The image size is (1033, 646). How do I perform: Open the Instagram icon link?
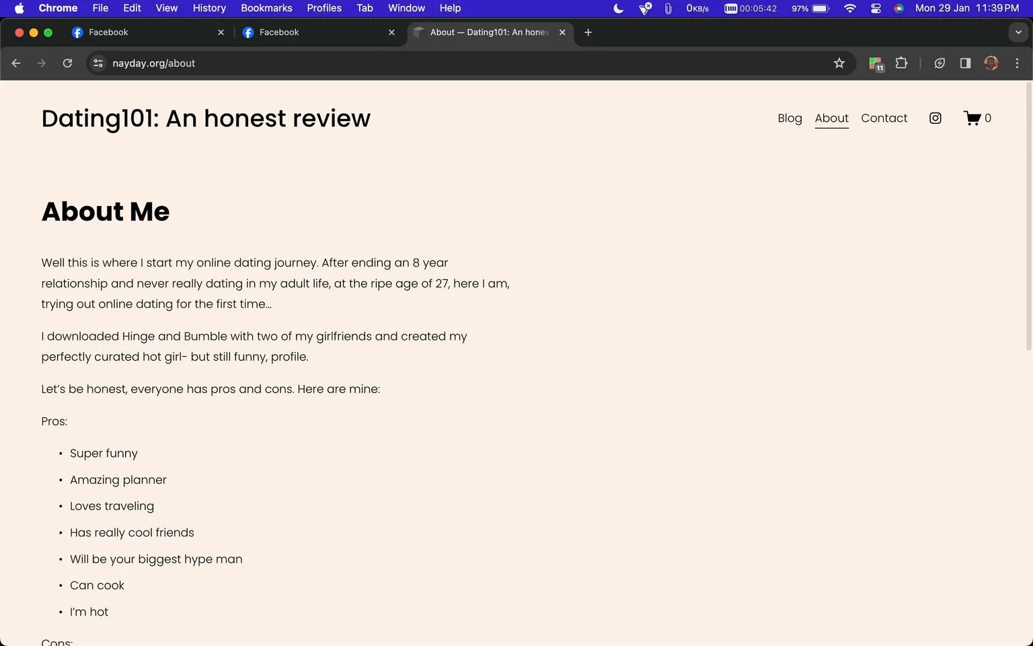935,118
